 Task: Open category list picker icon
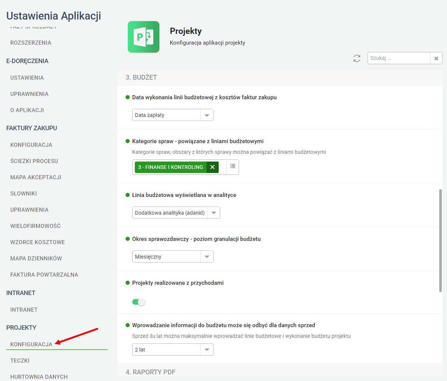[233, 167]
